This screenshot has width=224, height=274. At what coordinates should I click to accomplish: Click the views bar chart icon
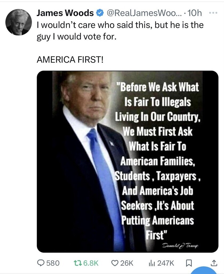pos(152,263)
